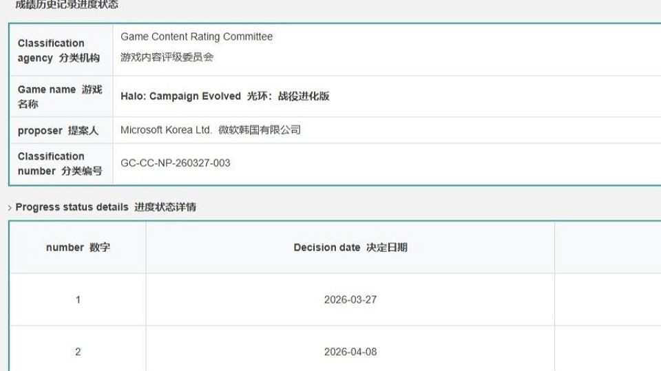
Task: Select the 成绩历史记录进度状态 page heading
Action: [67, 5]
